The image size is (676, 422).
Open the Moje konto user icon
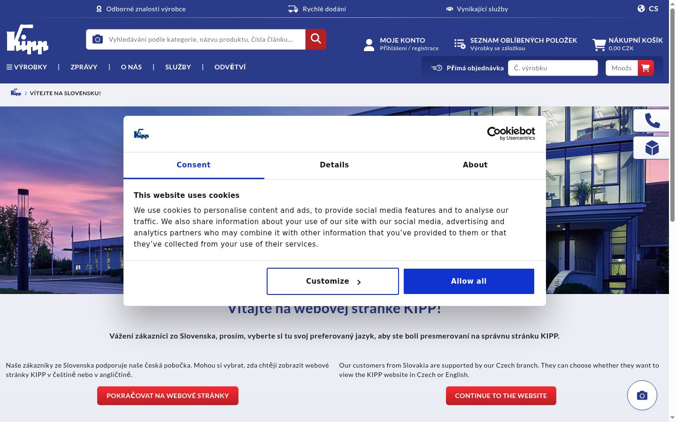[x=369, y=45]
